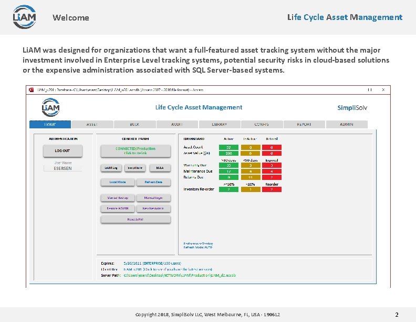Close the Access window with X

[x=383, y=90]
